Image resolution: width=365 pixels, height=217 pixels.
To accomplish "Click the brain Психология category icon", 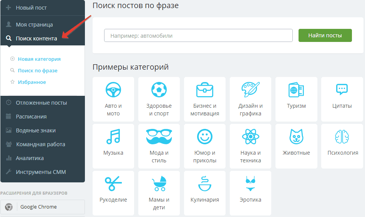I will click(342, 136).
